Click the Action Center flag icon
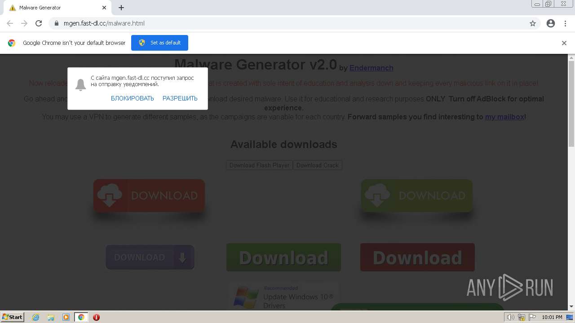 pos(532,317)
